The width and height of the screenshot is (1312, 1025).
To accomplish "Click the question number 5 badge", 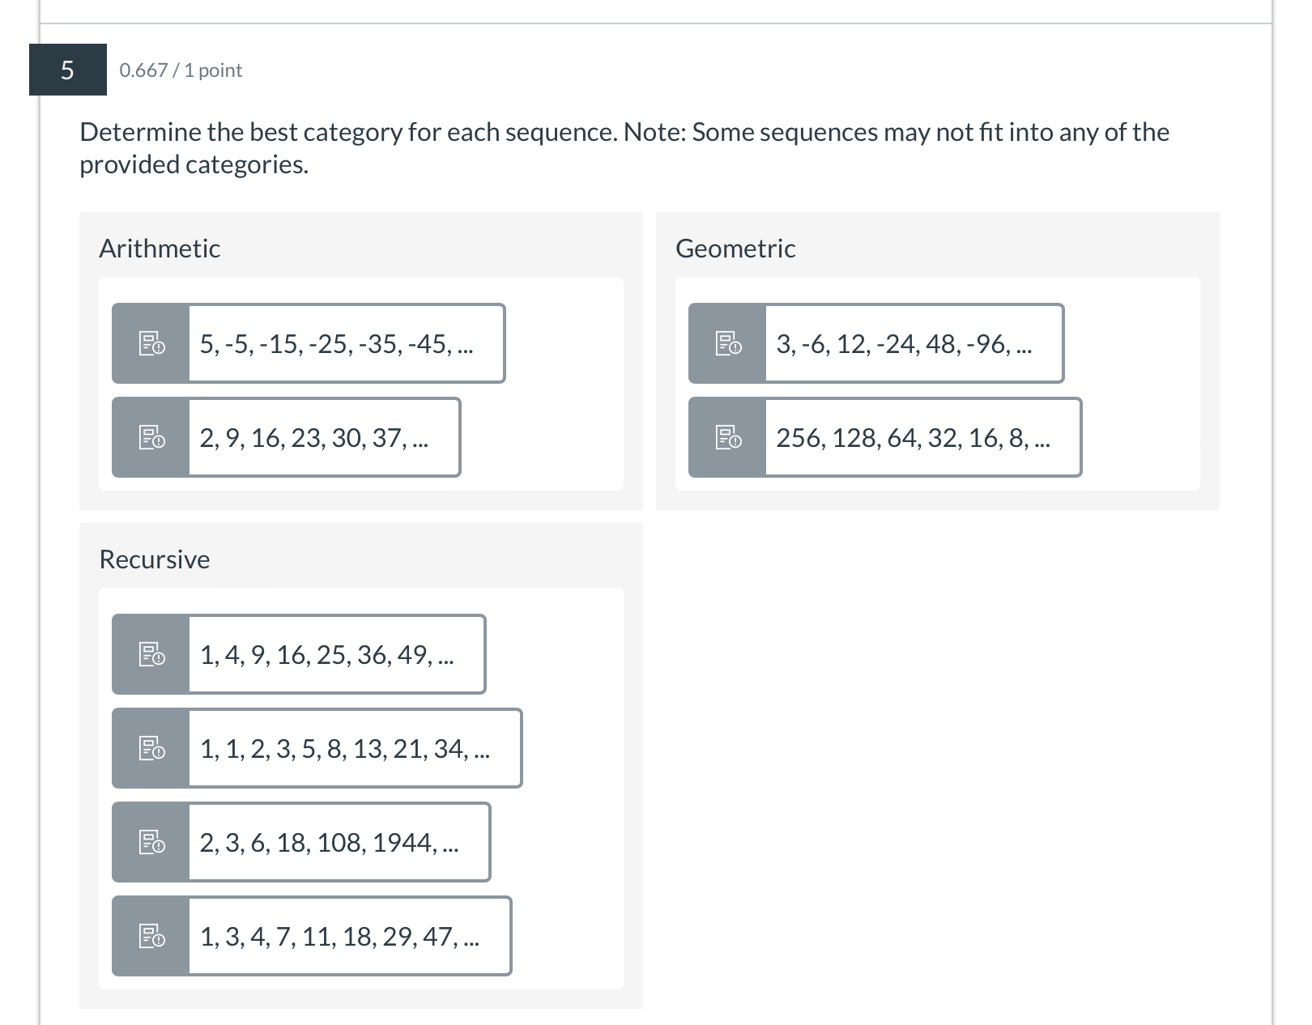I will (68, 70).
